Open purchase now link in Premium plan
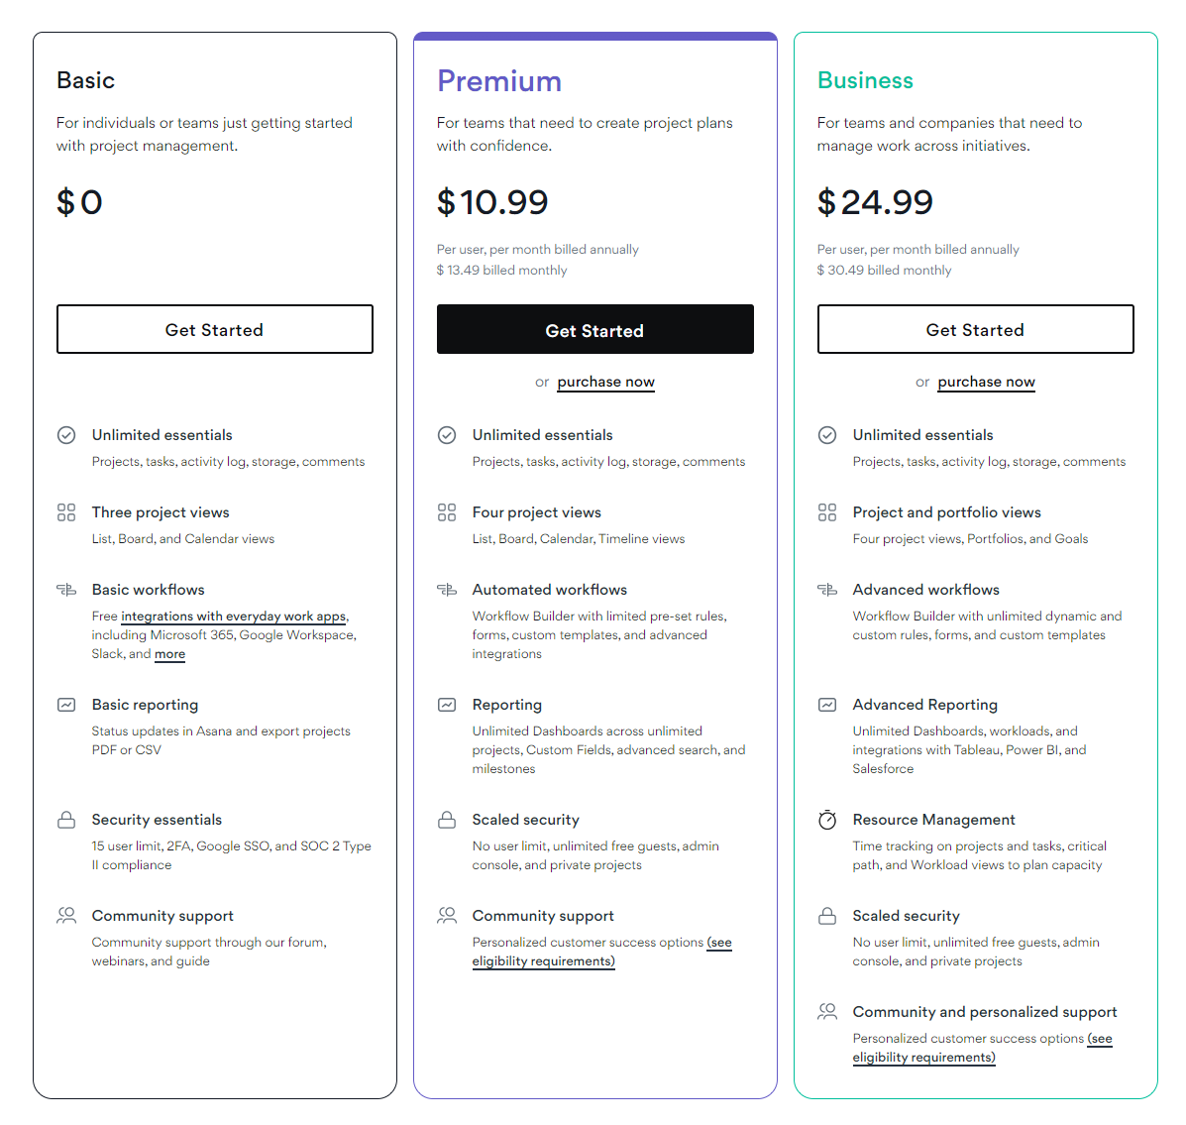This screenshot has width=1186, height=1125. tap(605, 382)
